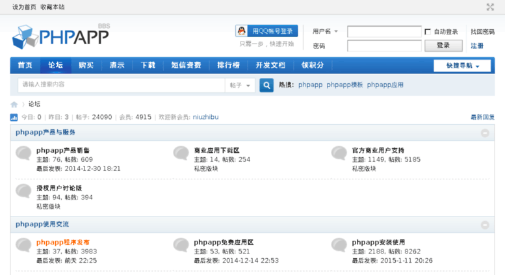The width and height of the screenshot is (505, 275).
Task: Click the blue statistics chart icon
Action: coord(14,117)
